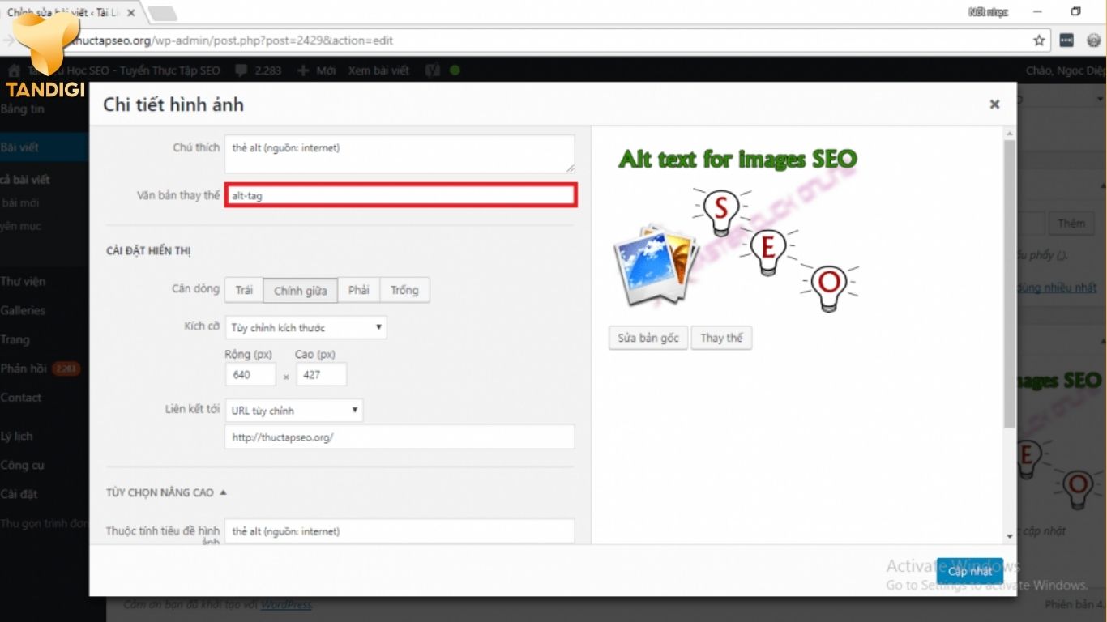Click the Mới plus icon in the admin bar
This screenshot has height=622, width=1107.
click(x=303, y=70)
